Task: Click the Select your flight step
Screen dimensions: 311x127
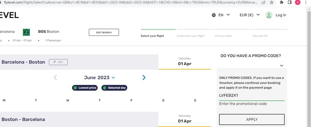Action: pyautogui.click(x=152, y=36)
